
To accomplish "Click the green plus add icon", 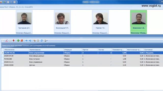I will [x=18, y=40].
